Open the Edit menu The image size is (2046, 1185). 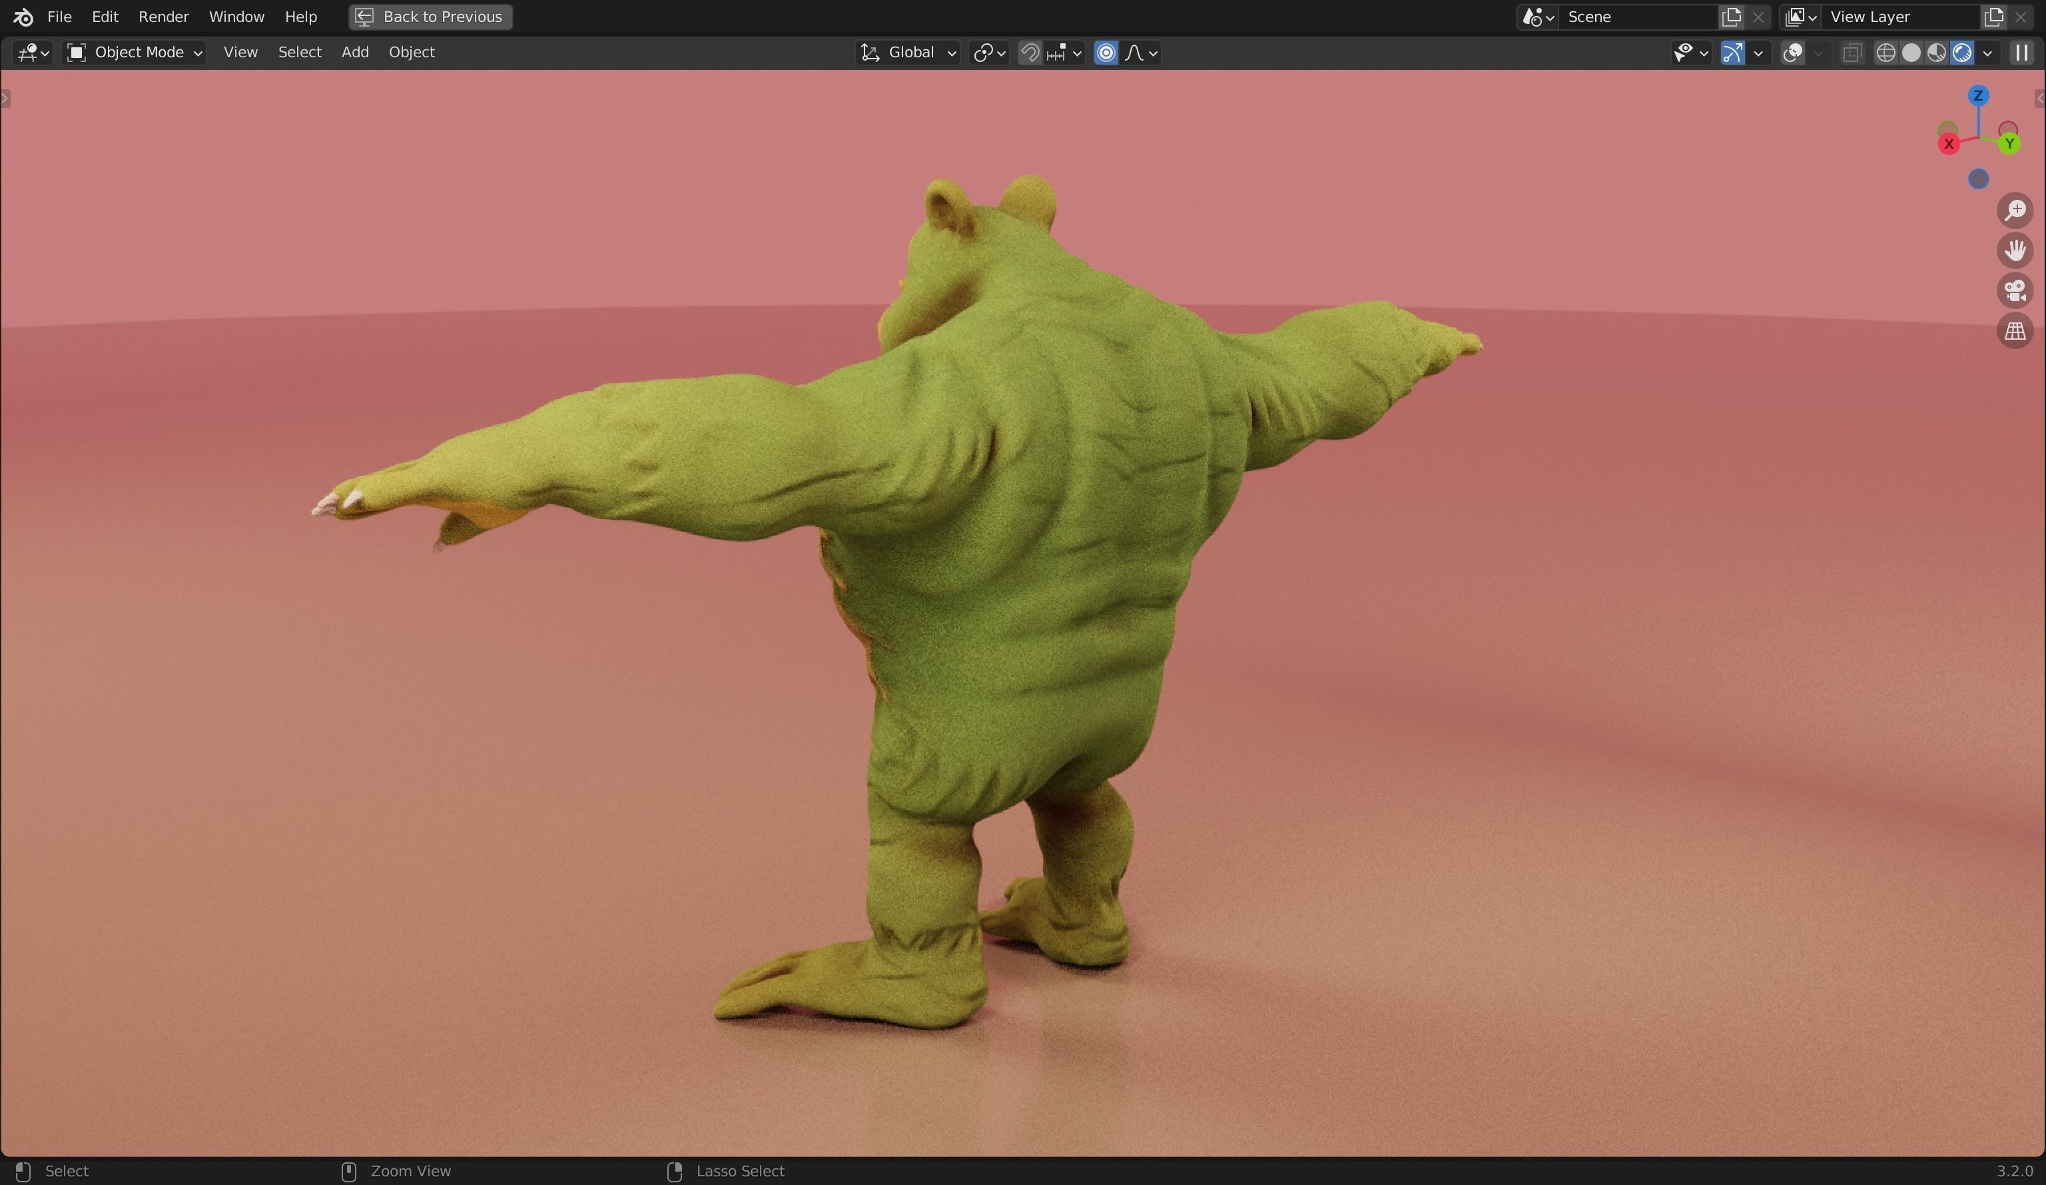click(105, 16)
